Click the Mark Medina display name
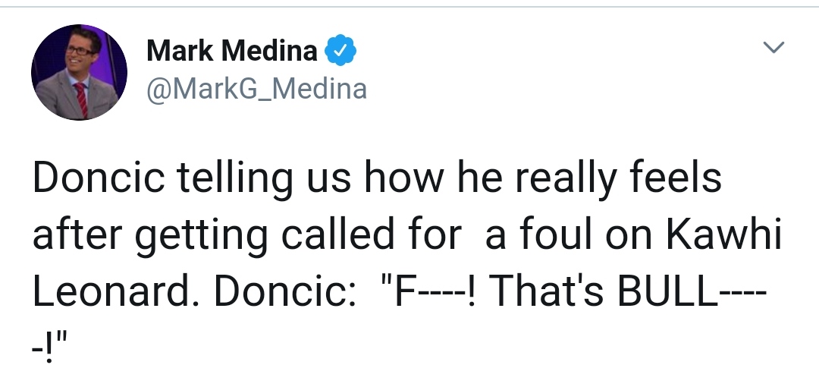The width and height of the screenshot is (819, 387). pos(231,51)
